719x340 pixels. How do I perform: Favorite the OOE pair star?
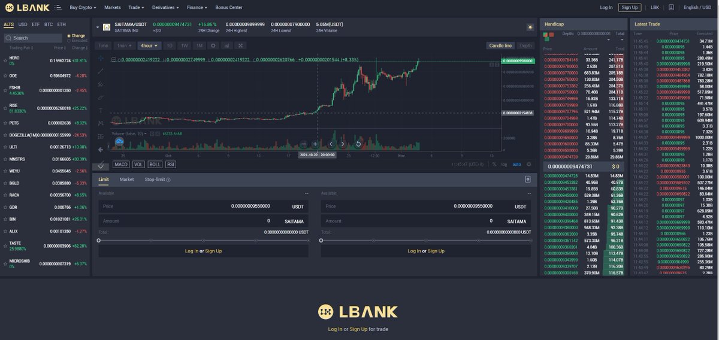5,76
